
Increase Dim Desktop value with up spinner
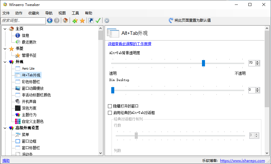pos(257,89)
